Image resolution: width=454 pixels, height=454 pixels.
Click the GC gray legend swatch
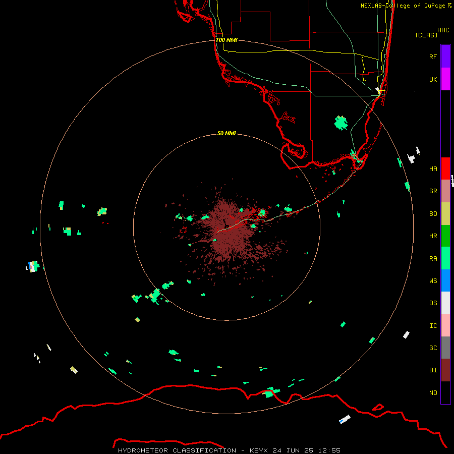click(445, 348)
